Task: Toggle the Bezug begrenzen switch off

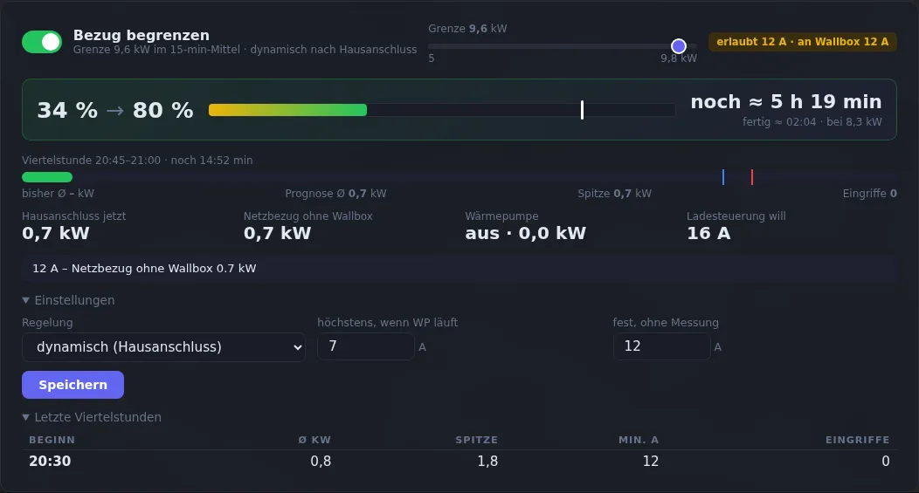Action: pyautogui.click(x=42, y=42)
